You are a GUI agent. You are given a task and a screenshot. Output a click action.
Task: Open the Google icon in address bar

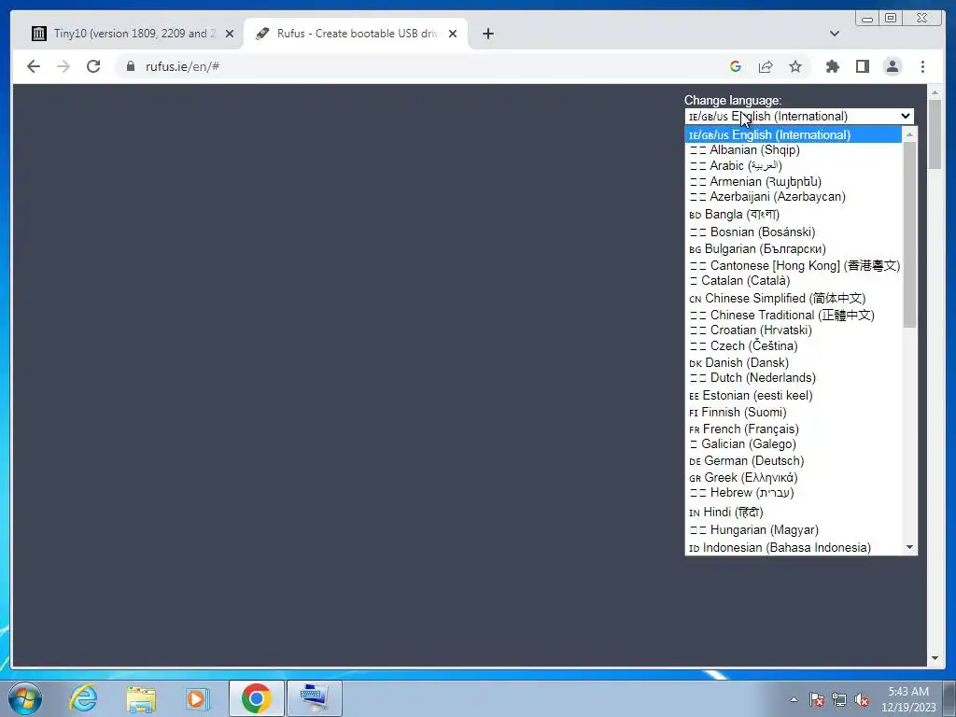pos(736,66)
